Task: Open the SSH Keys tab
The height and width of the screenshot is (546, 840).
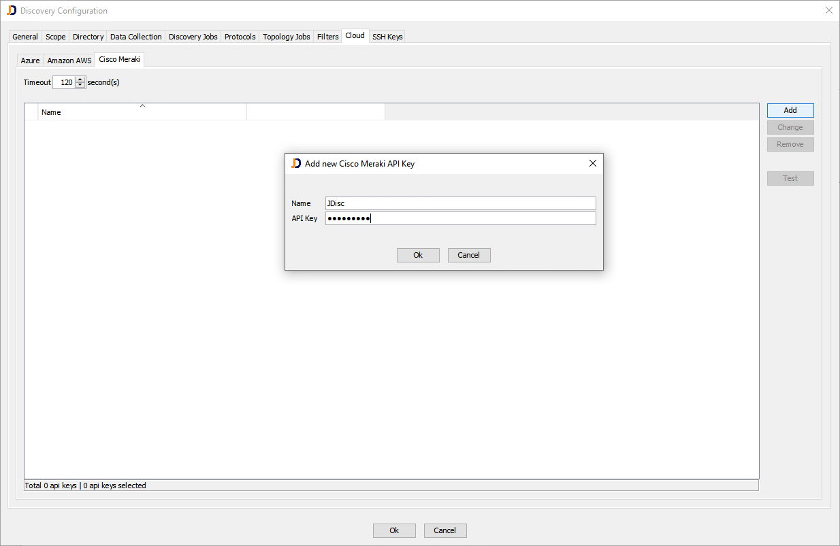Action: pyautogui.click(x=387, y=36)
